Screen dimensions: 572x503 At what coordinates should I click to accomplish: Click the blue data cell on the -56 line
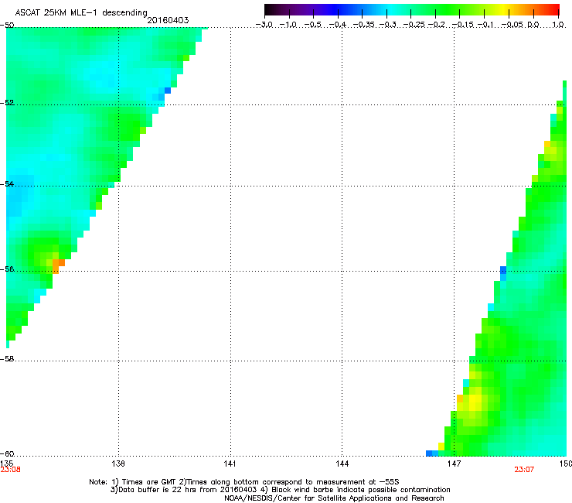coord(503,269)
